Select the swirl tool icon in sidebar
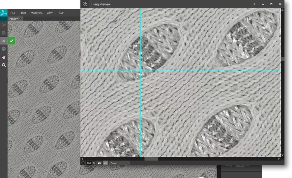The width and height of the screenshot is (292, 178). tap(4, 32)
